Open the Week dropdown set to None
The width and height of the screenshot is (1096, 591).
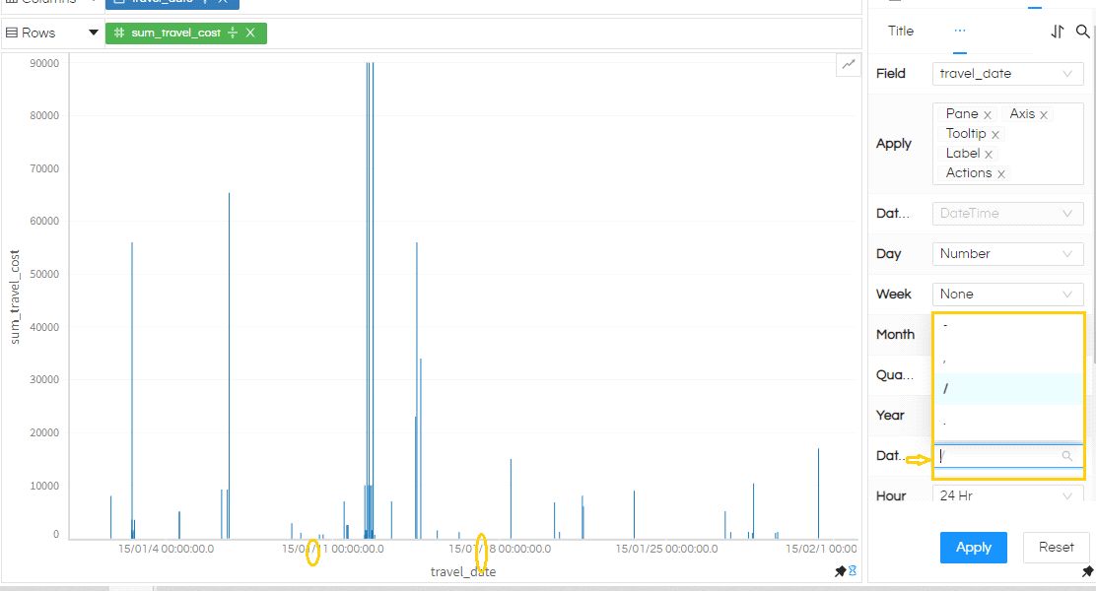point(1008,295)
